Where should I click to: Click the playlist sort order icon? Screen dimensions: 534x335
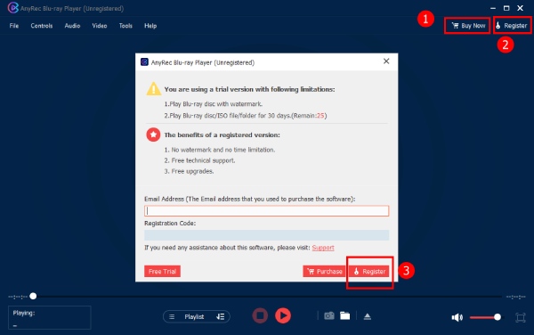click(x=221, y=316)
